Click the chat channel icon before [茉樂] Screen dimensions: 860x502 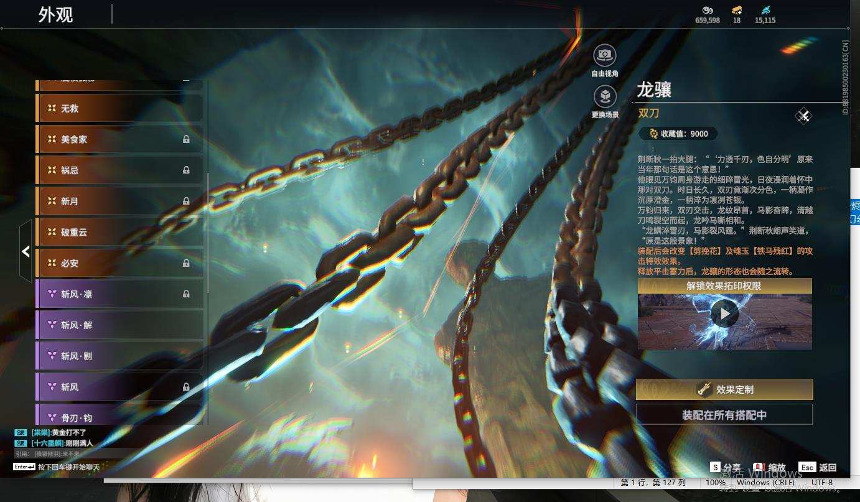(21, 432)
